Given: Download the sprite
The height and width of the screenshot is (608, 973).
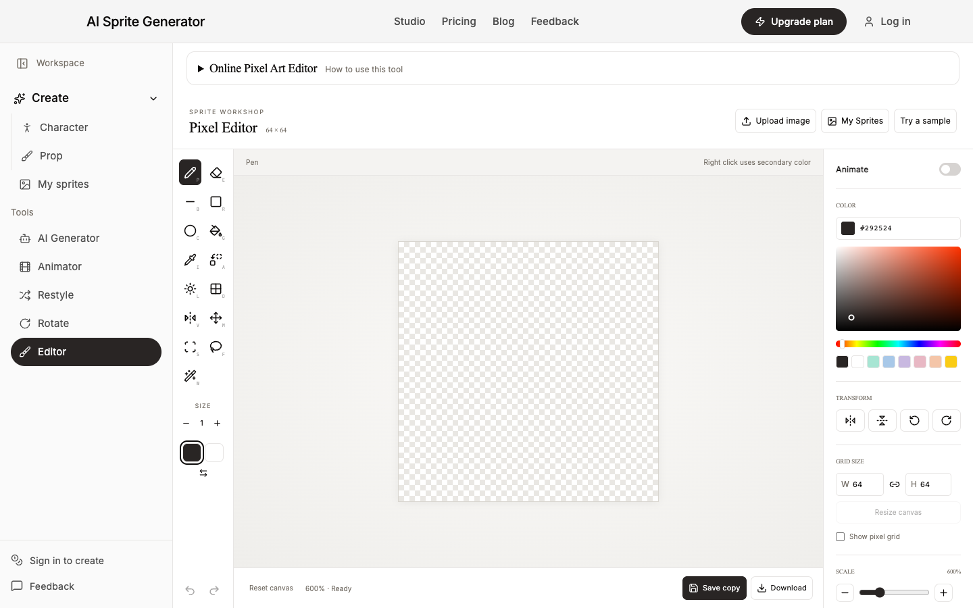Looking at the screenshot, I should [782, 588].
